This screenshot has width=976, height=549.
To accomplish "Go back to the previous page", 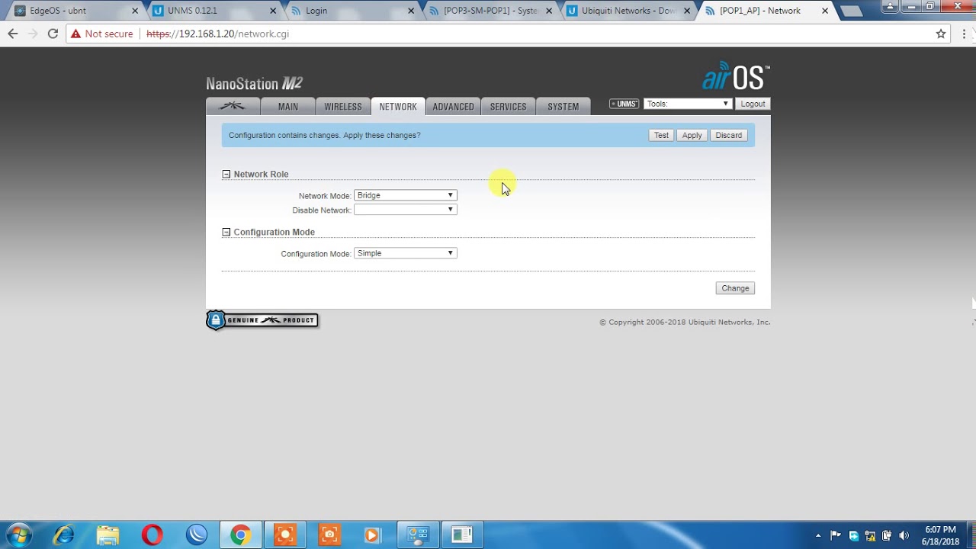I will [x=12, y=34].
